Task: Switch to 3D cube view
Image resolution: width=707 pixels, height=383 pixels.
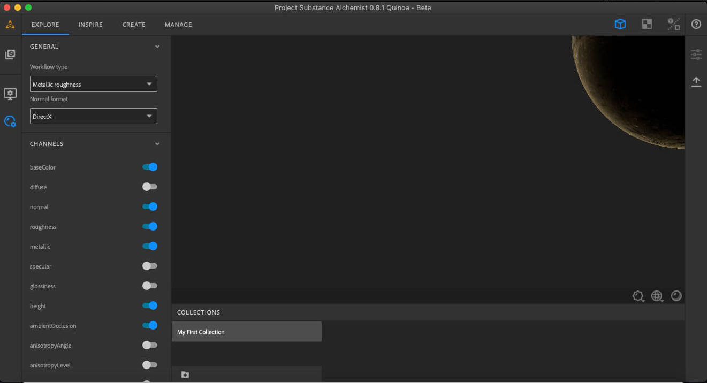Action: pyautogui.click(x=620, y=24)
